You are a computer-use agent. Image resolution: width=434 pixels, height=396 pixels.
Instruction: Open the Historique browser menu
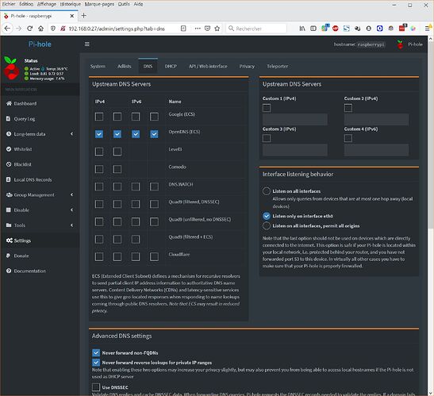(71, 4)
